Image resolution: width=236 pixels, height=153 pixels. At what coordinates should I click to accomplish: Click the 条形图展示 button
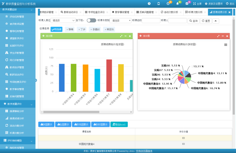coord(100,125)
